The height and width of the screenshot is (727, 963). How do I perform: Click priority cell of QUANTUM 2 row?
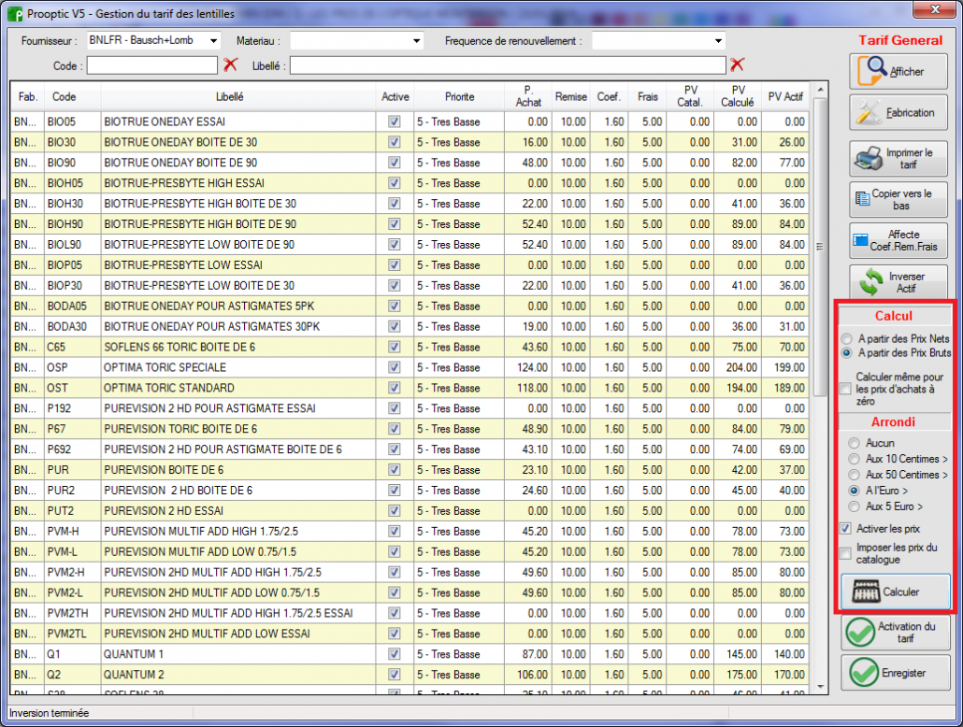(459, 674)
